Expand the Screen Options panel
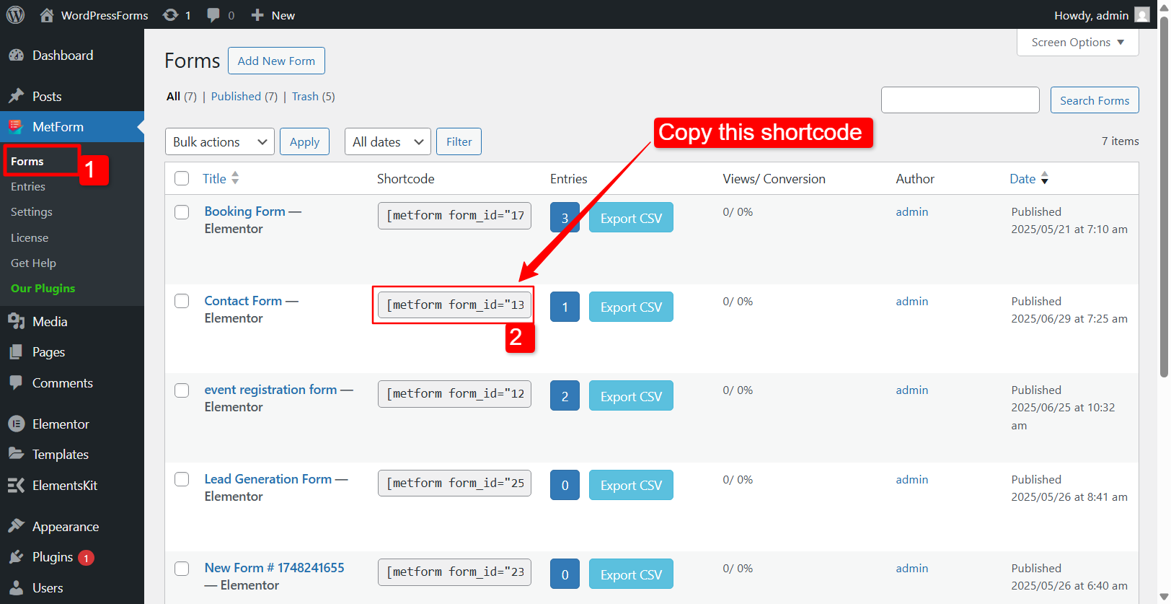The height and width of the screenshot is (604, 1171). pos(1078,42)
